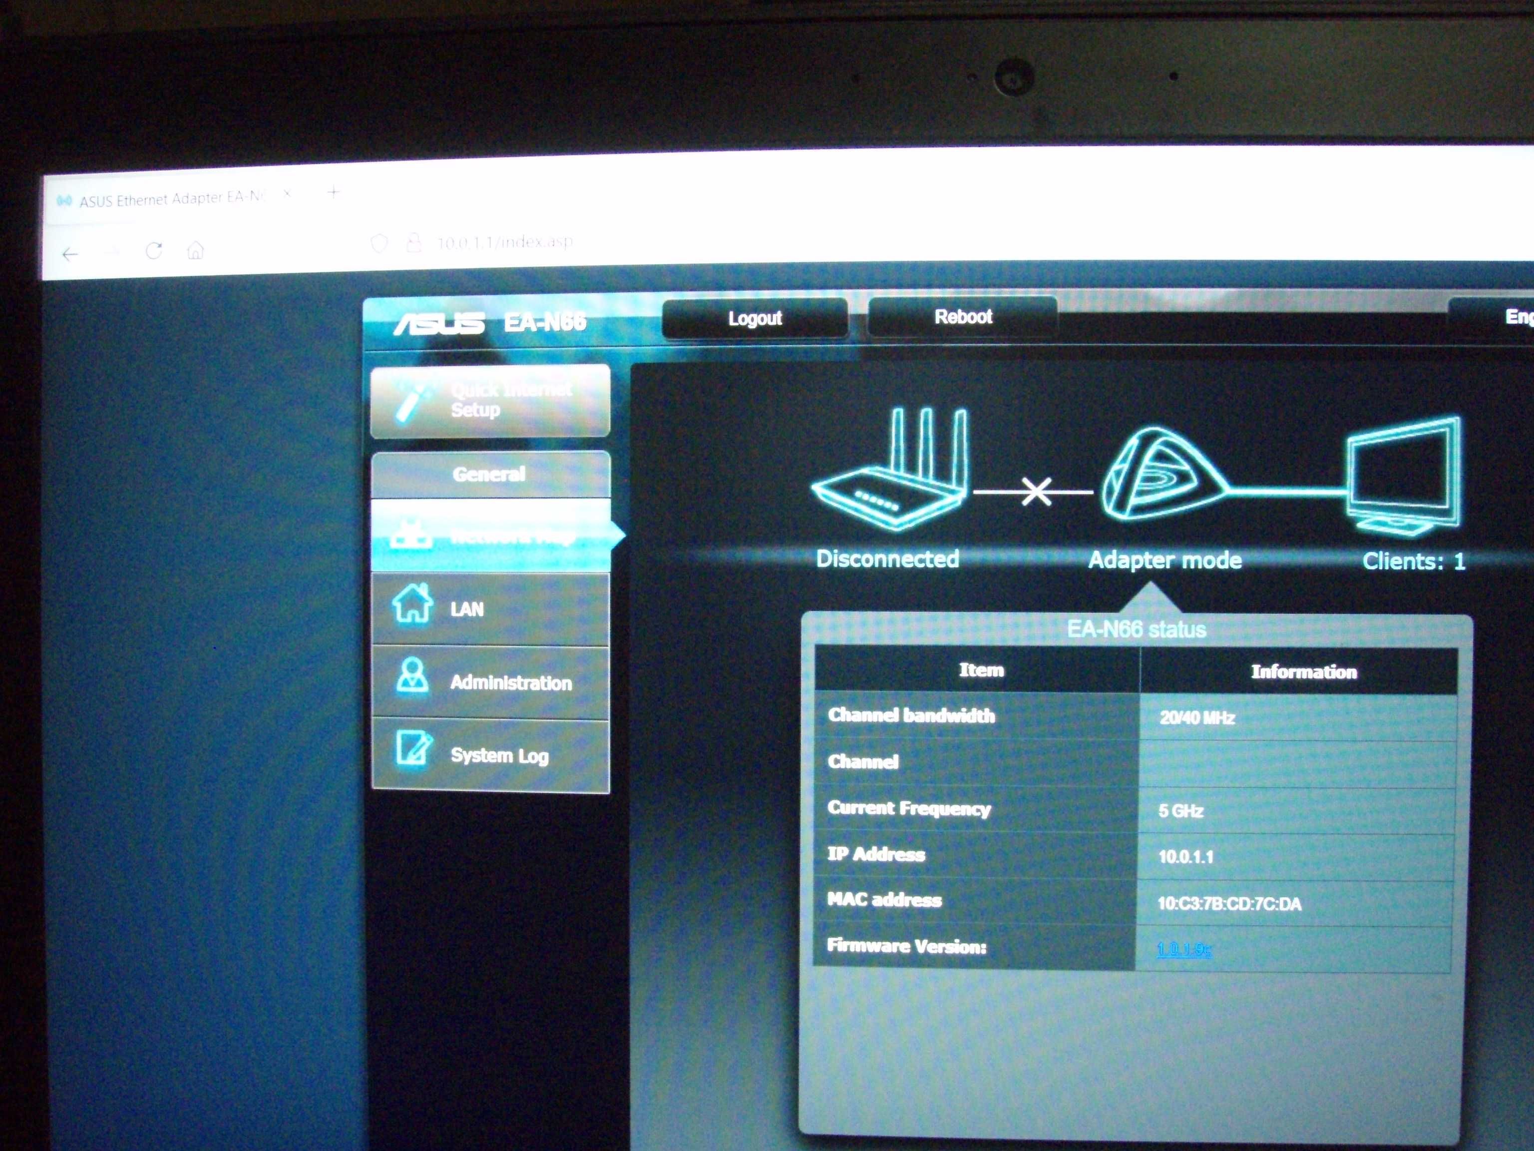The width and height of the screenshot is (1534, 1151).
Task: Click the shield icon in address bar
Action: 379,243
